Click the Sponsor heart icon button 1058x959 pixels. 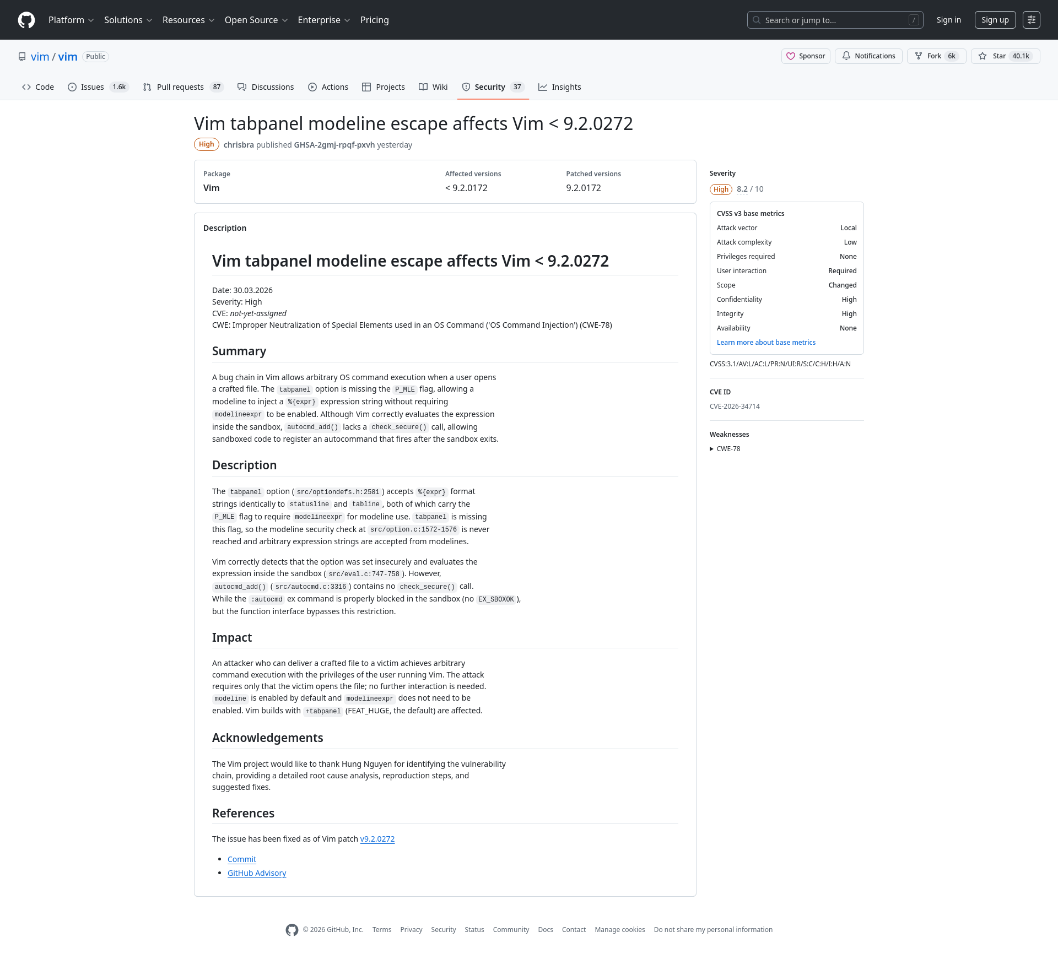click(791, 56)
